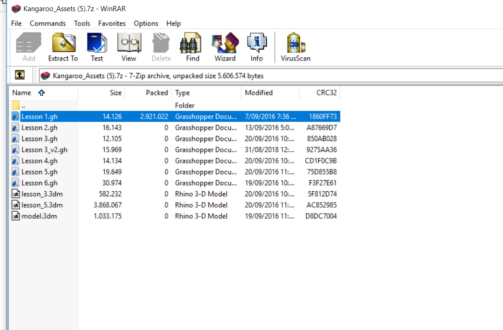Click modified date 13/09/2016

tap(269, 128)
